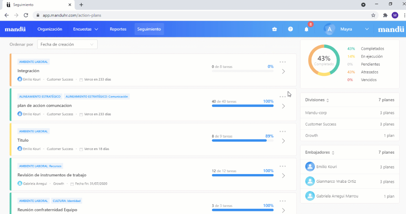
Task: Click Completados legend entry
Action: click(372, 49)
